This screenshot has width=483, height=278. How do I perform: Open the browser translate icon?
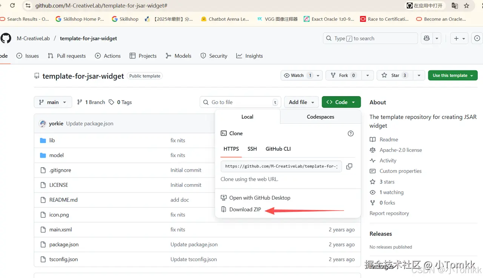455,6
